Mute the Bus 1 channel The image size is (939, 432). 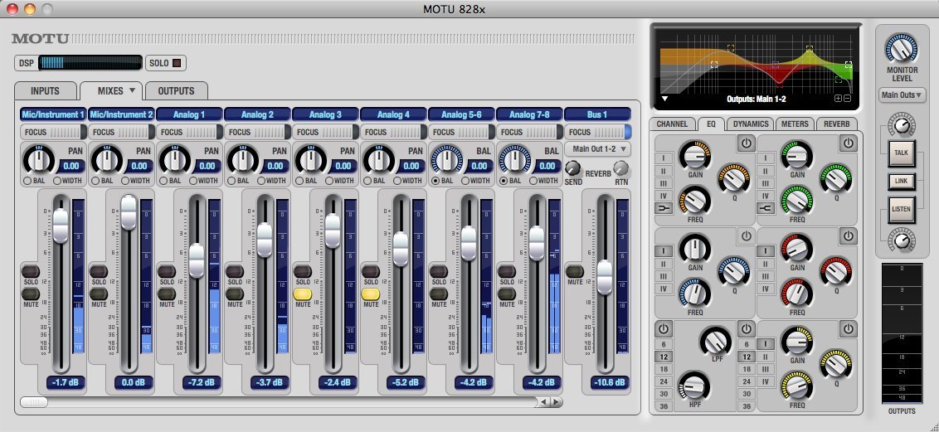coord(573,271)
